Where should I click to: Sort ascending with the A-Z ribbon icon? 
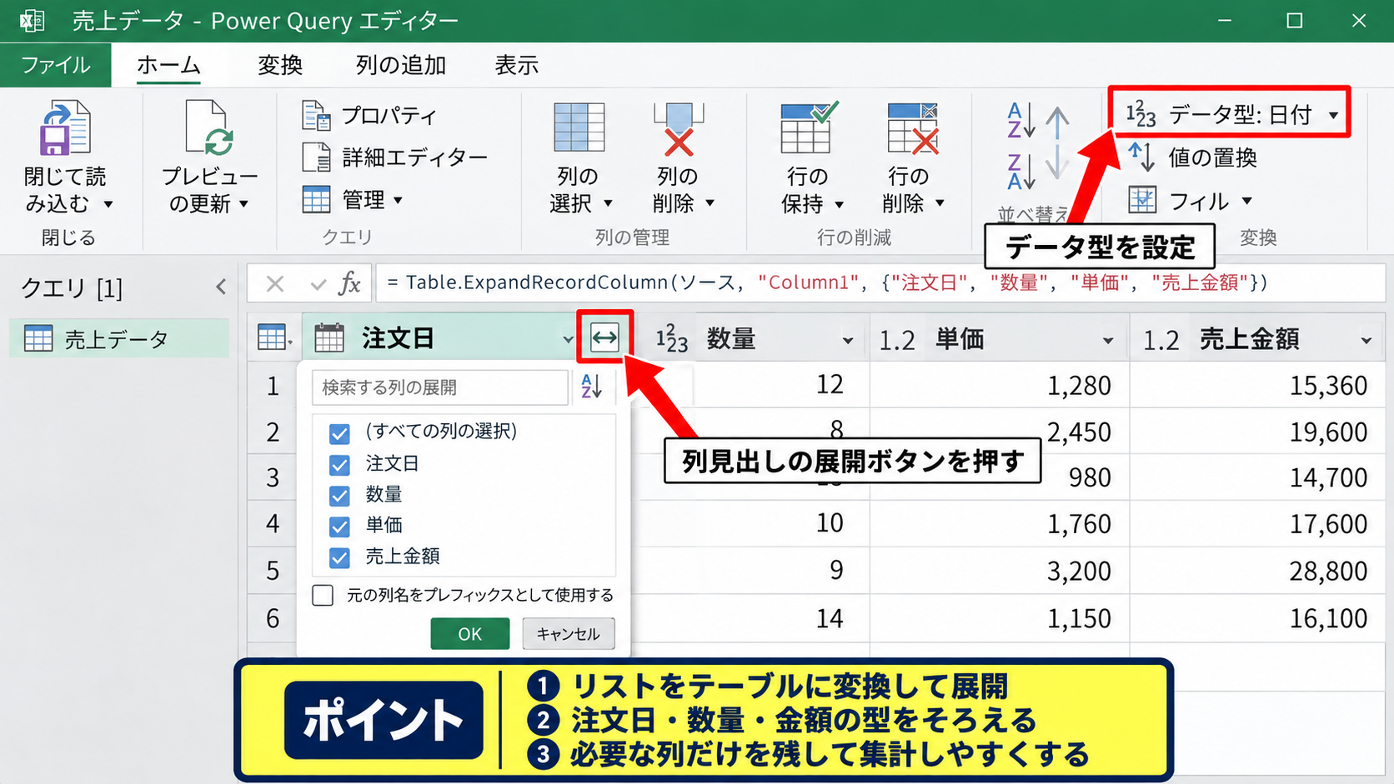1021,120
